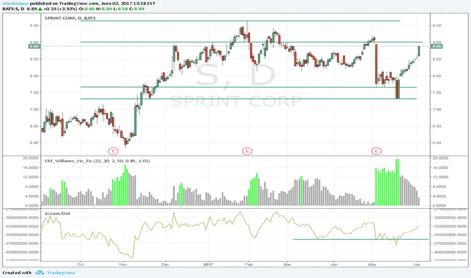Click the -350000000.0000 label on left Accum/Dist axis
The height and width of the screenshot is (278, 471).
pyautogui.click(x=22, y=235)
